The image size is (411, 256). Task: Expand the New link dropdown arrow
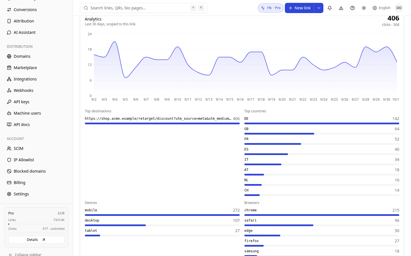tap(319, 8)
